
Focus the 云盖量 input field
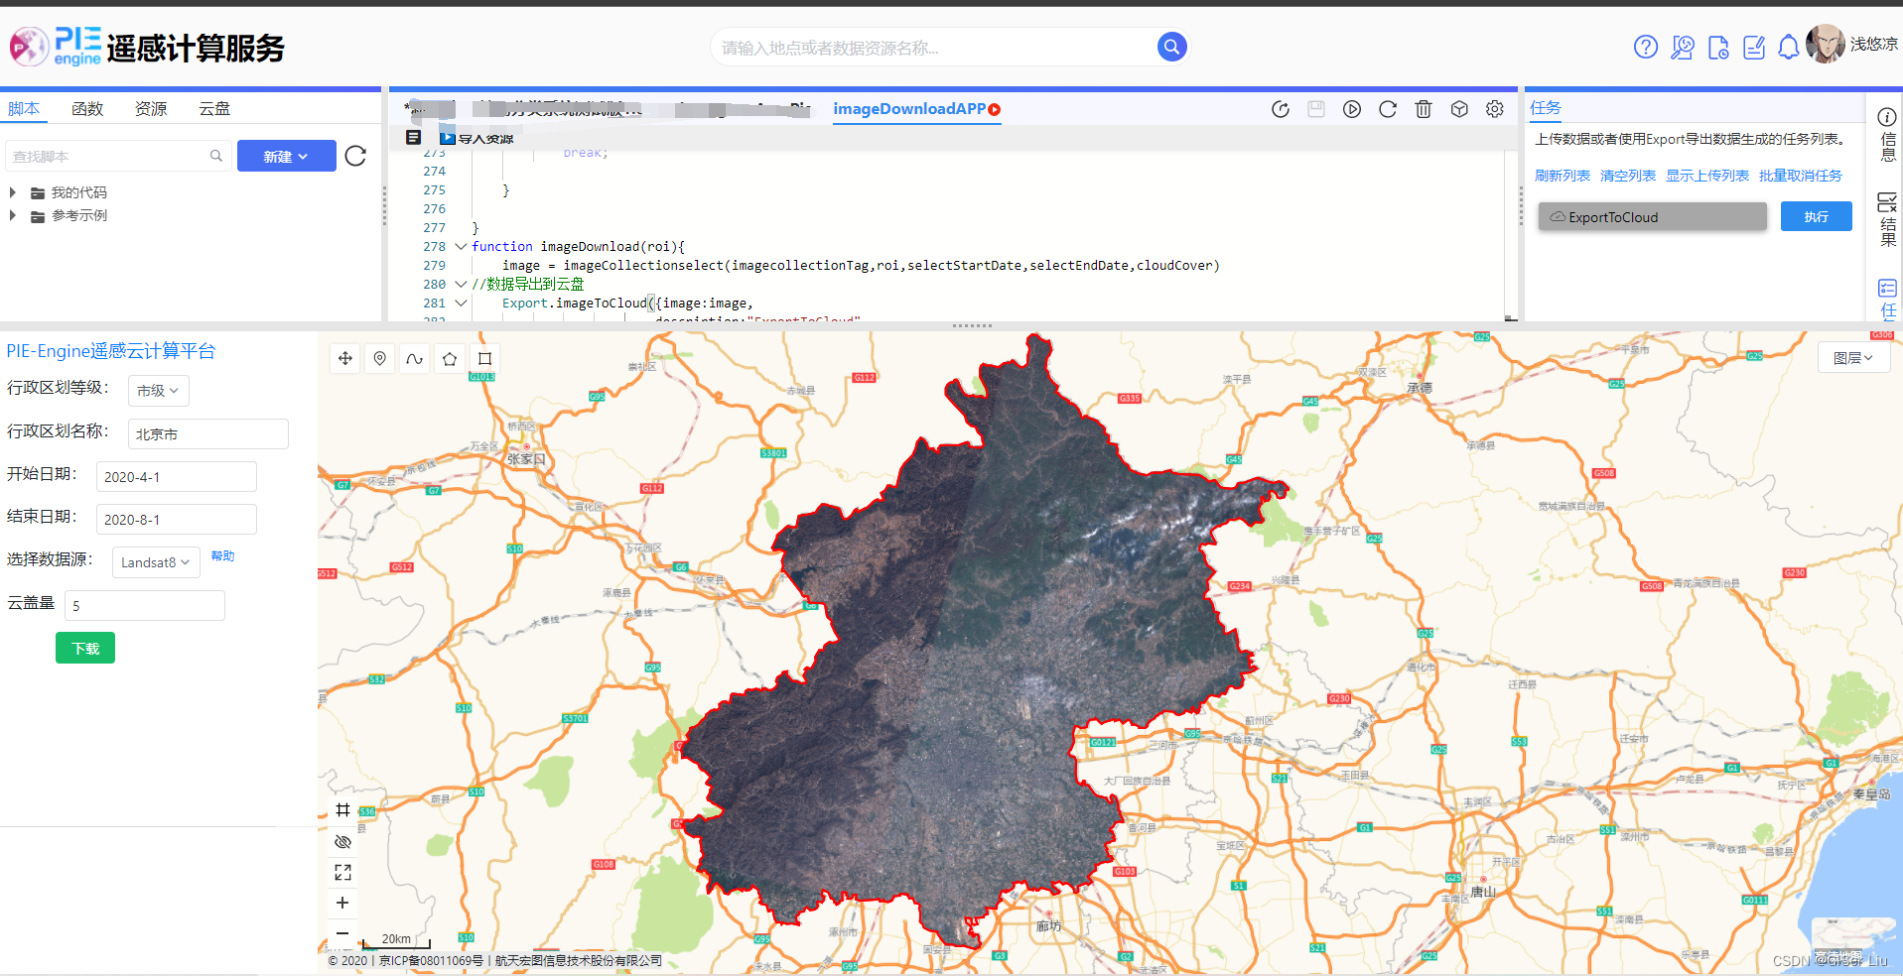pos(145,605)
